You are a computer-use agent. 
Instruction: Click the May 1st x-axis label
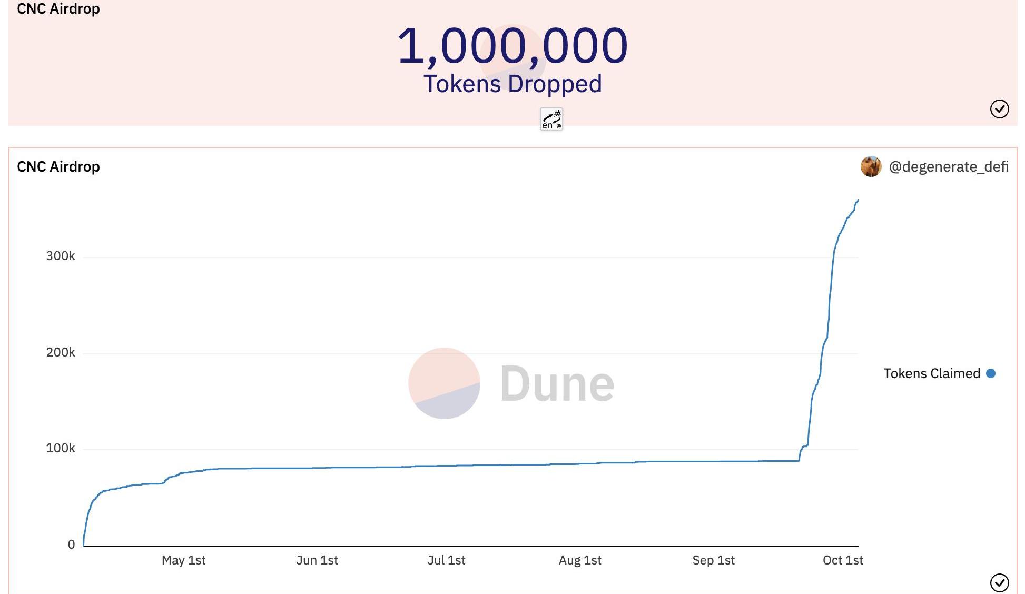pos(183,560)
